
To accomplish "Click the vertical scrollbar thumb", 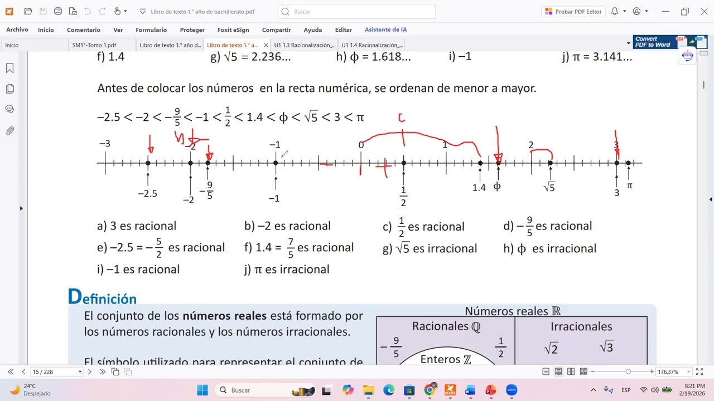I will click(703, 85).
